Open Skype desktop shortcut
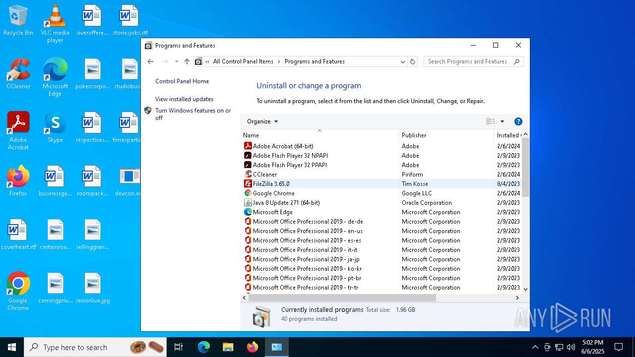Image resolution: width=635 pixels, height=357 pixels. coord(55,127)
